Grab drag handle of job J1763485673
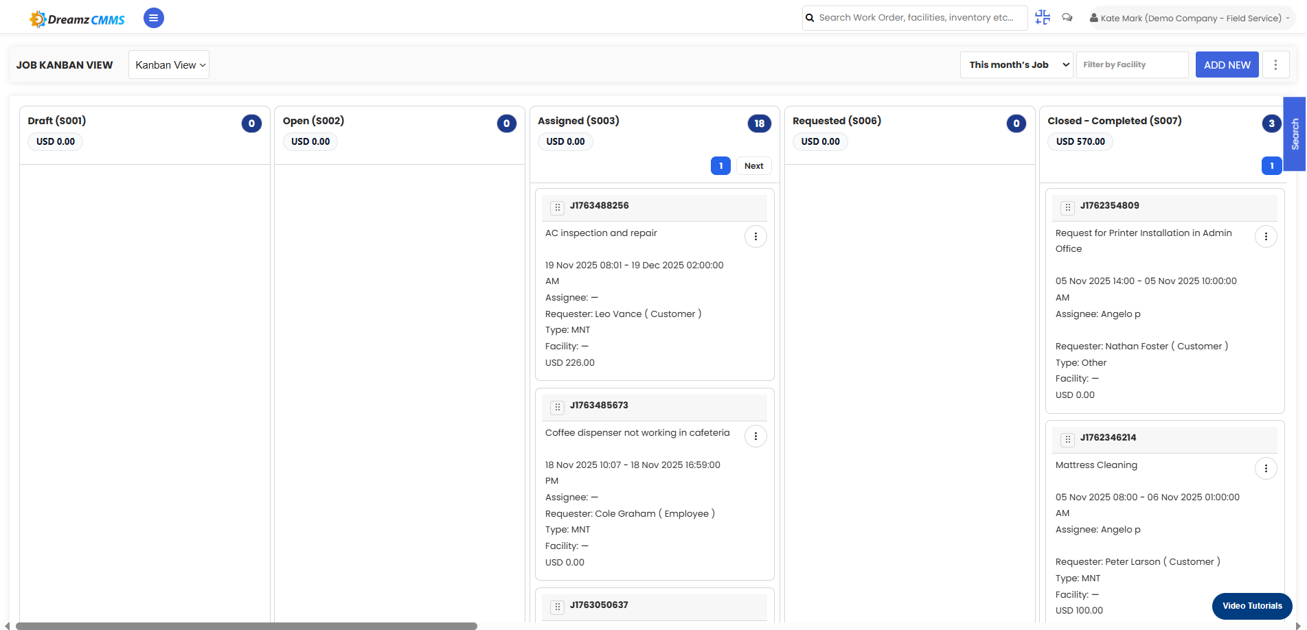 tap(557, 407)
